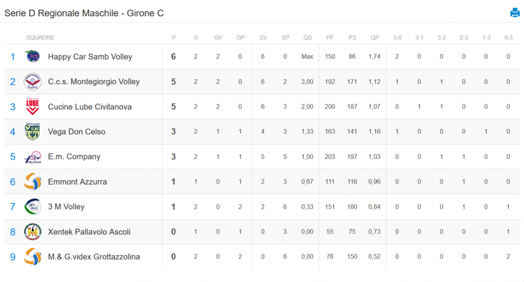Click the 0-3 results column header
524x282 pixels.
point(508,38)
